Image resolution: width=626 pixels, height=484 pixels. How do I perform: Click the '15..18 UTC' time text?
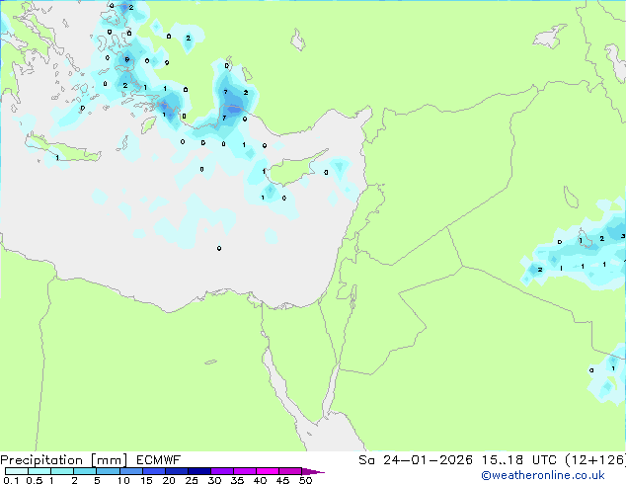click(518, 460)
